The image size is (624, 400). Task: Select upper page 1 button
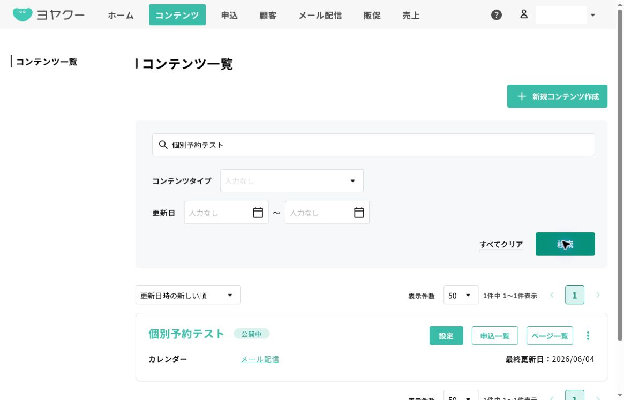click(574, 296)
